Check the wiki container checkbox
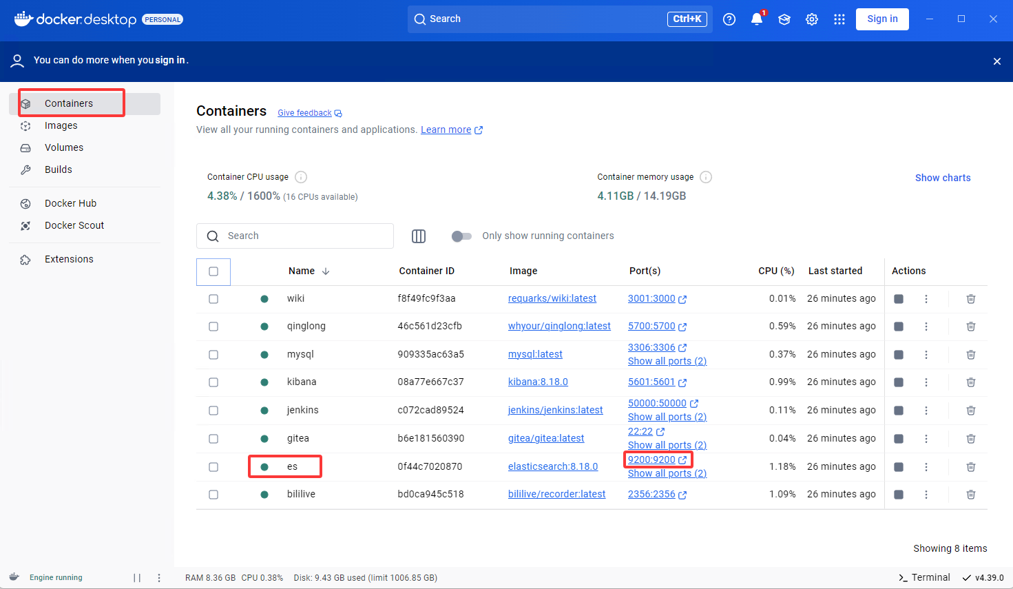This screenshot has width=1013, height=589. pos(213,299)
